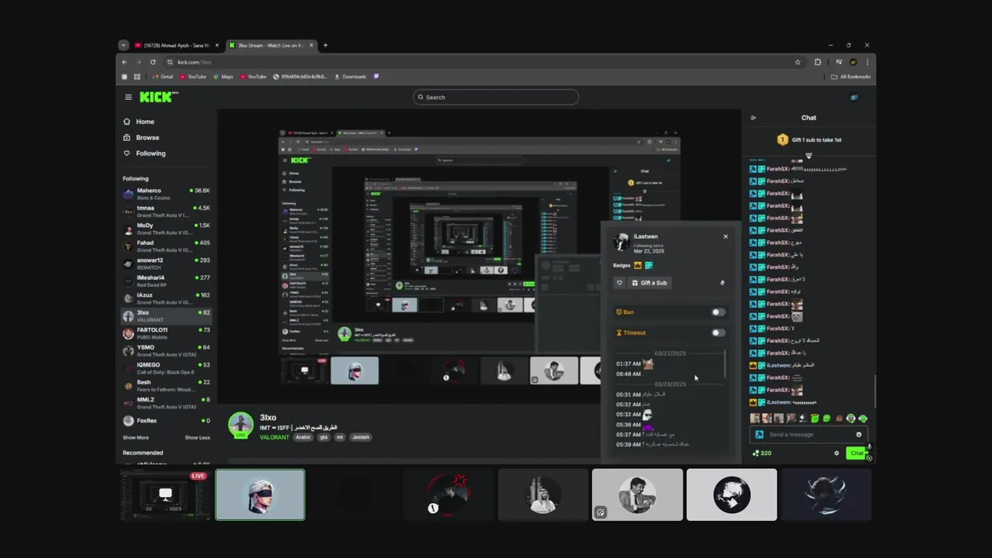The image size is (992, 558).
Task: Open Browse in the sidebar
Action: tap(146, 137)
